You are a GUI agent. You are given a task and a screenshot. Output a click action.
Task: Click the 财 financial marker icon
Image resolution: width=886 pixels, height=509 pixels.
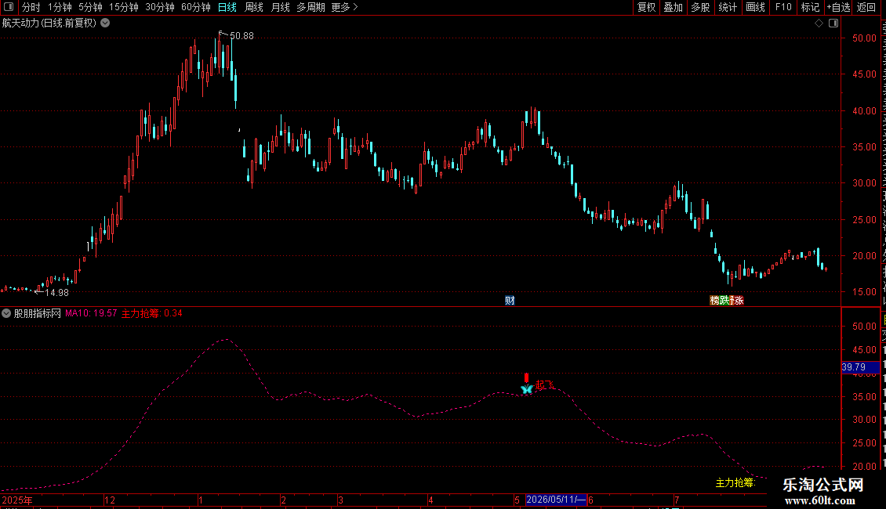510,300
